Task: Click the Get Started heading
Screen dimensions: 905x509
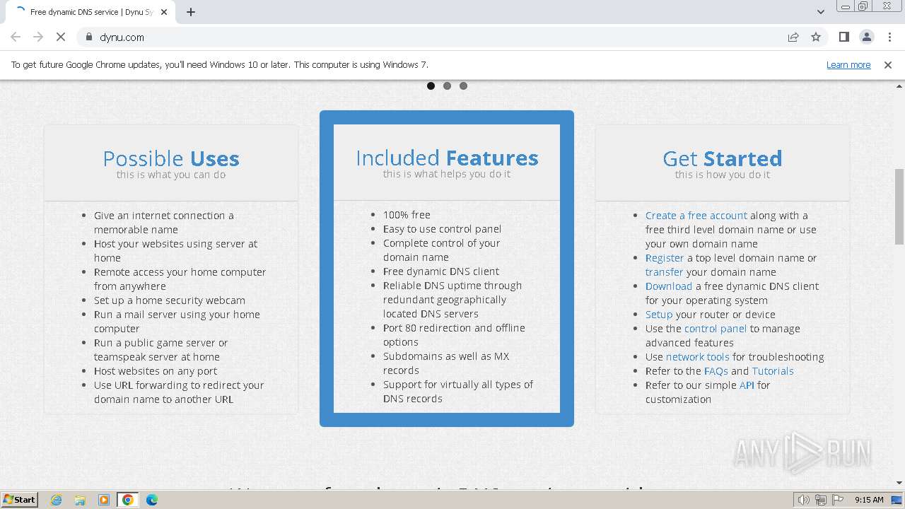Action: tap(723, 158)
